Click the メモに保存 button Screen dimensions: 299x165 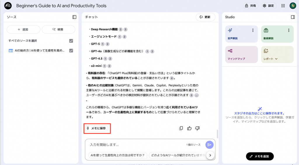click(96, 128)
